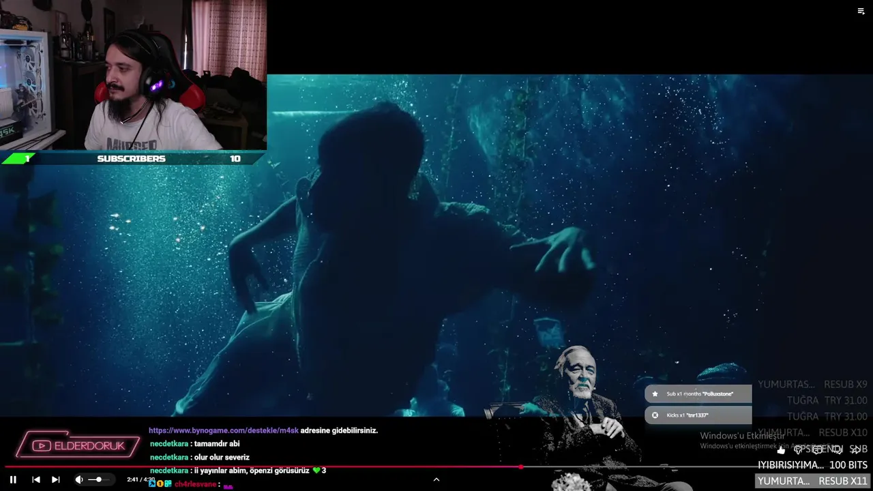Click the streamer webcam overlay
The width and height of the screenshot is (873, 491).
click(x=133, y=75)
